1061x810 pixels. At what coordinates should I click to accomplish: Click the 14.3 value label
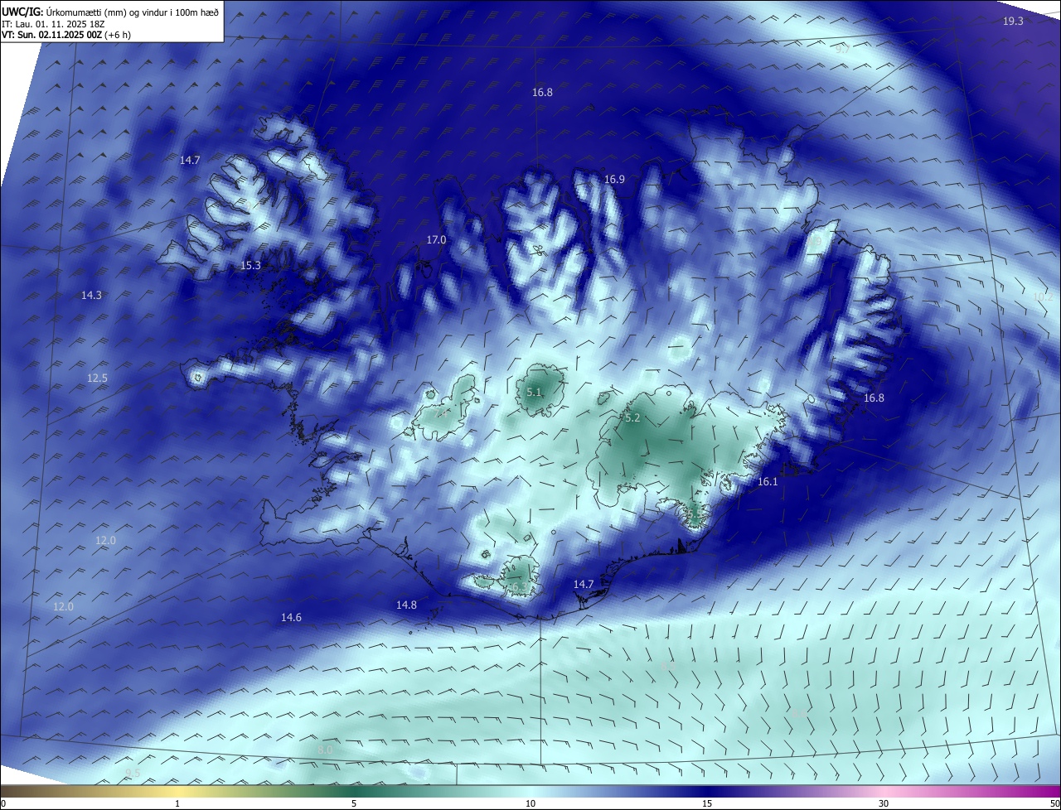click(91, 295)
